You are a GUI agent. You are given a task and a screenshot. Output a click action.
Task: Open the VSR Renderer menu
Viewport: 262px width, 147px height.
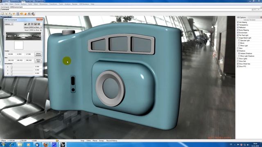click(x=84, y=4)
